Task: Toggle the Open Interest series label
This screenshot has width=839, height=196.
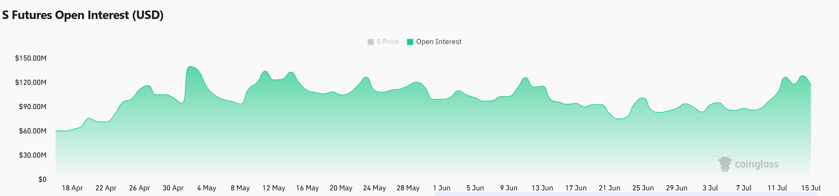Action: click(439, 42)
